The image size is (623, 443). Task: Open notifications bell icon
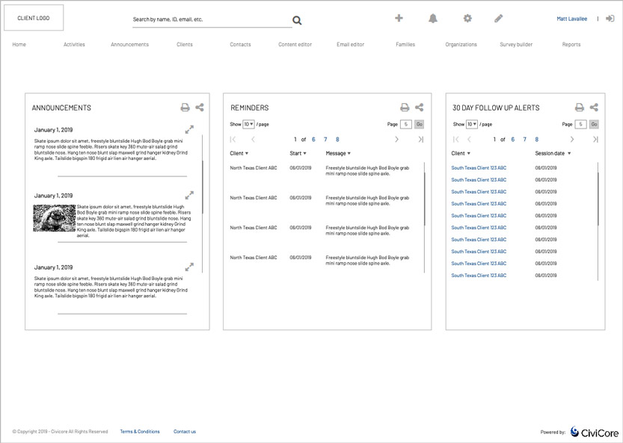point(433,19)
